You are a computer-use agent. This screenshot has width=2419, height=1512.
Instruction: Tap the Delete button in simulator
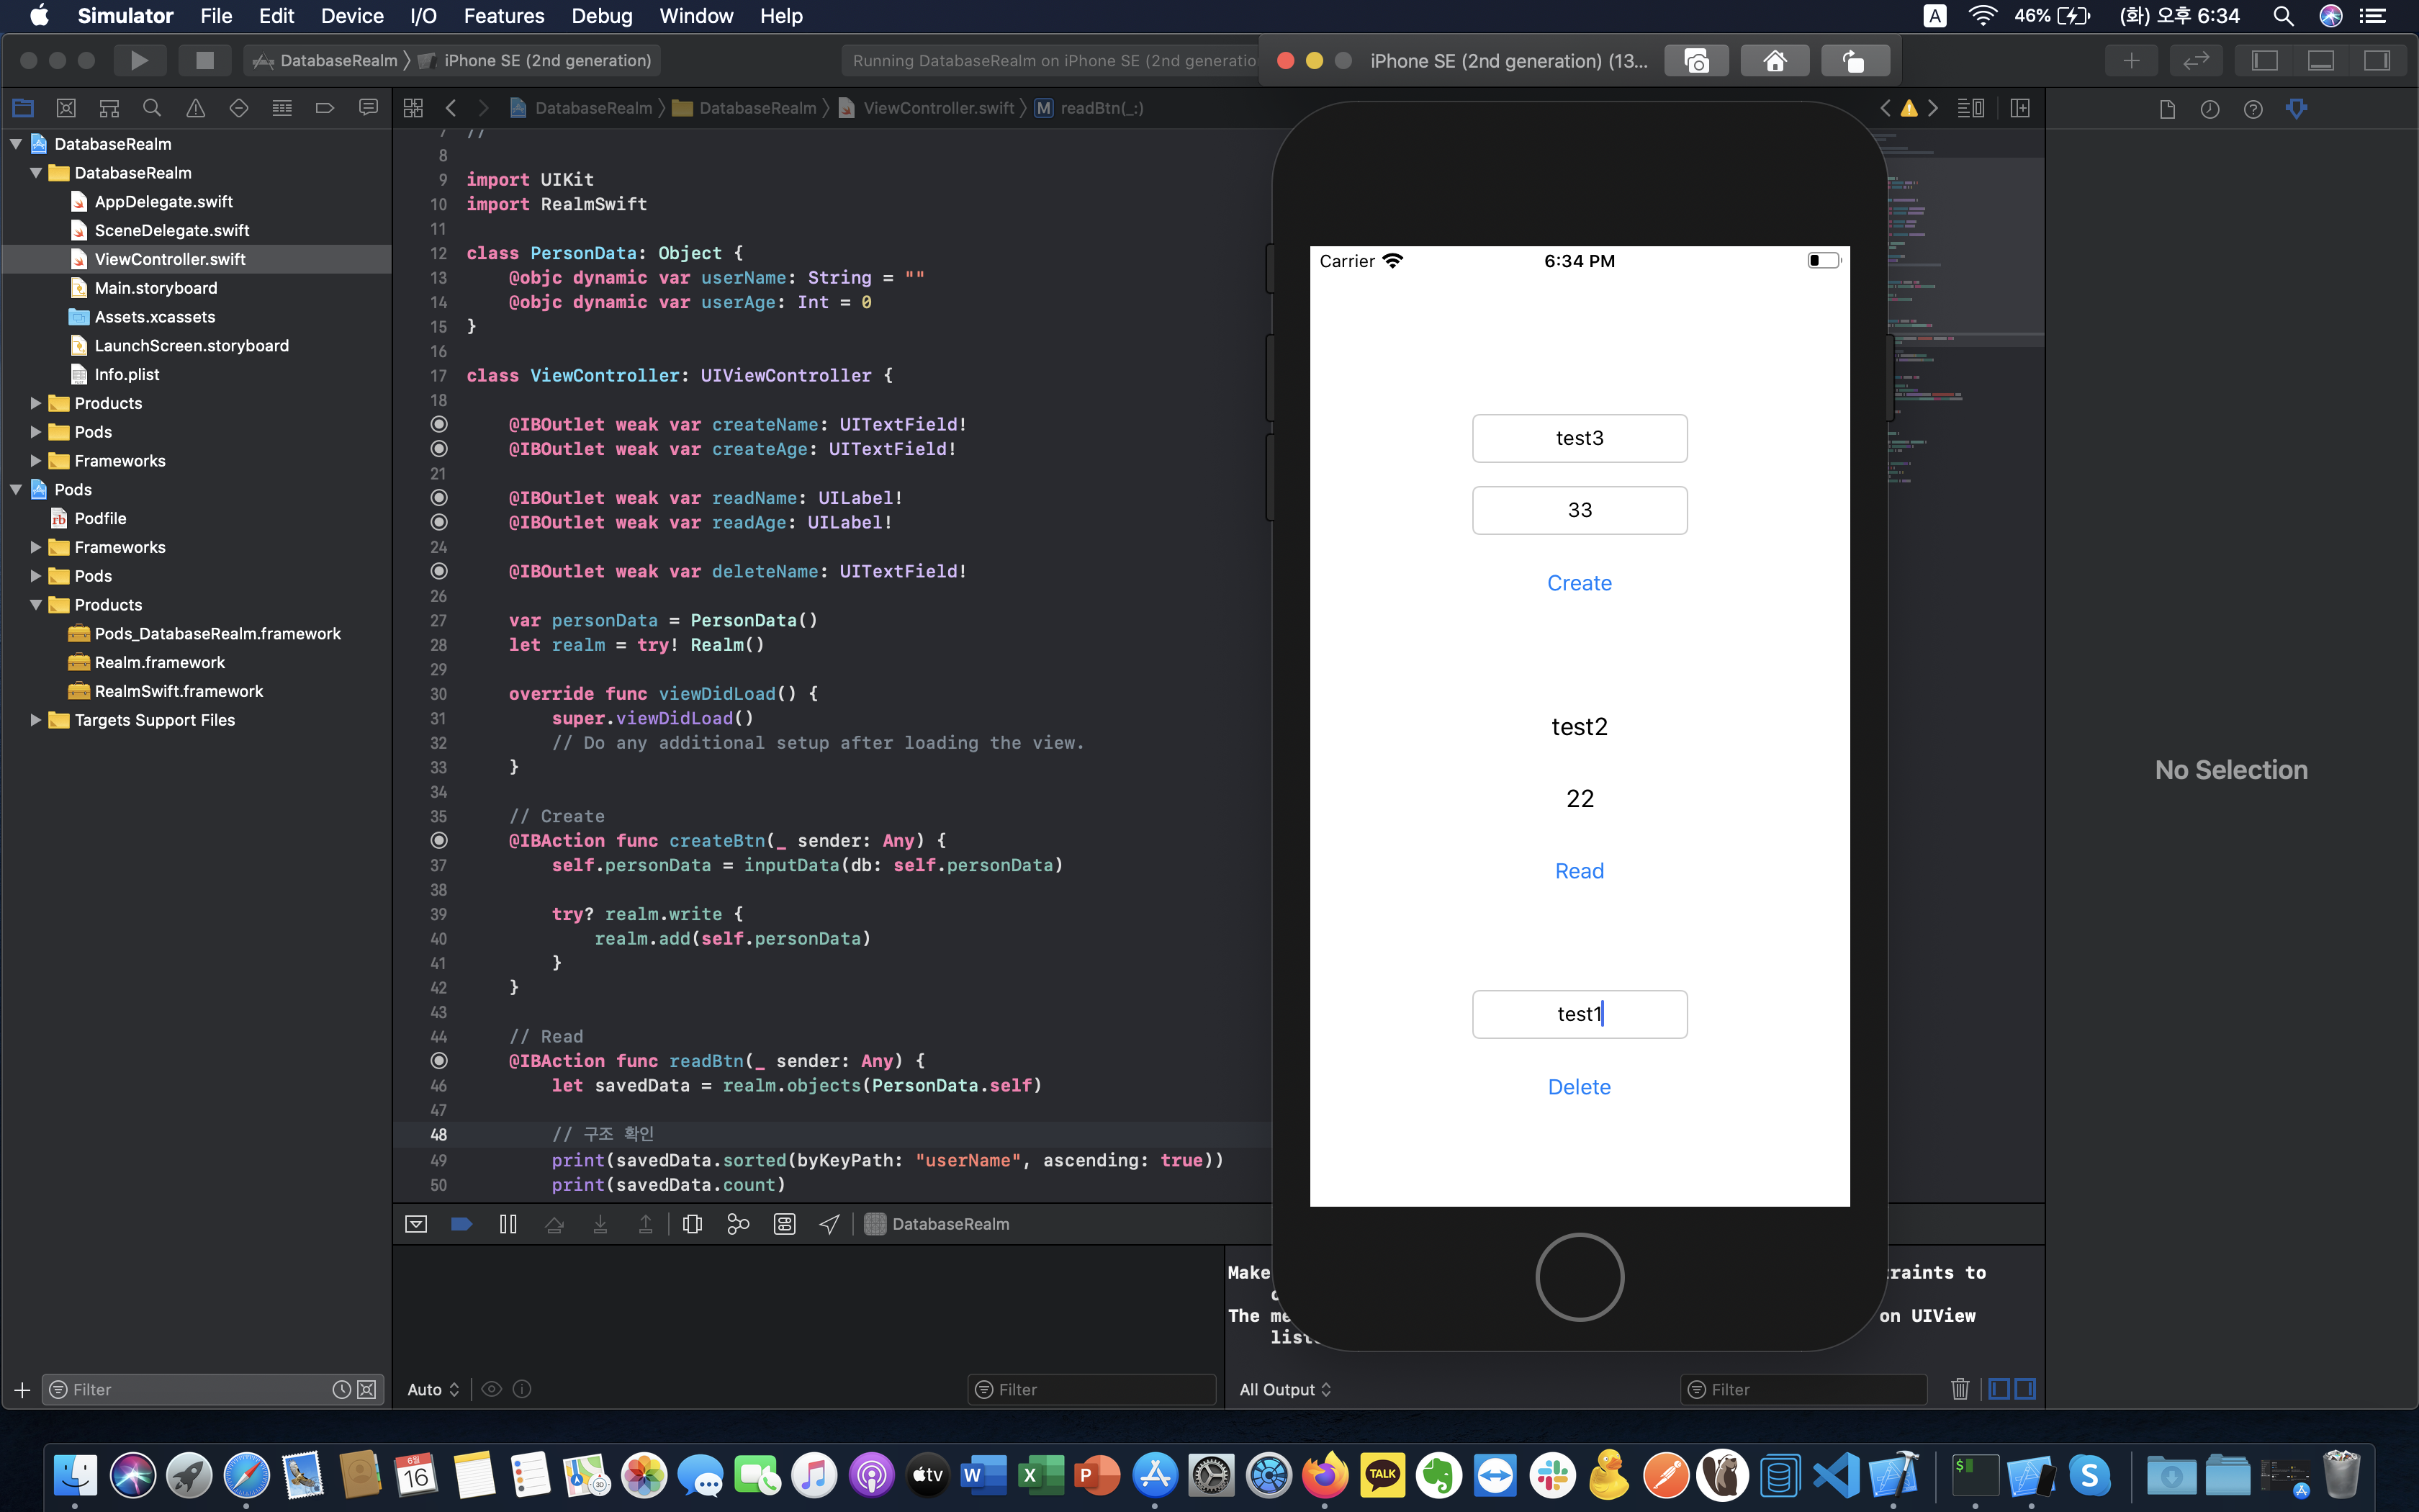[1580, 1087]
